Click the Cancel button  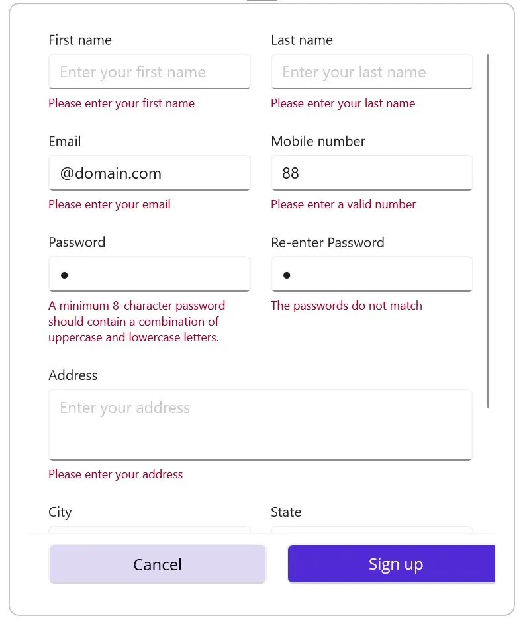[x=157, y=564]
